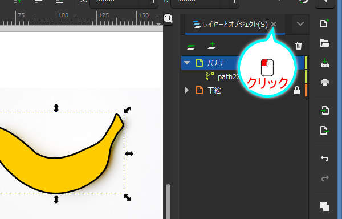Add a new layer with the green plus icon

[212, 46]
